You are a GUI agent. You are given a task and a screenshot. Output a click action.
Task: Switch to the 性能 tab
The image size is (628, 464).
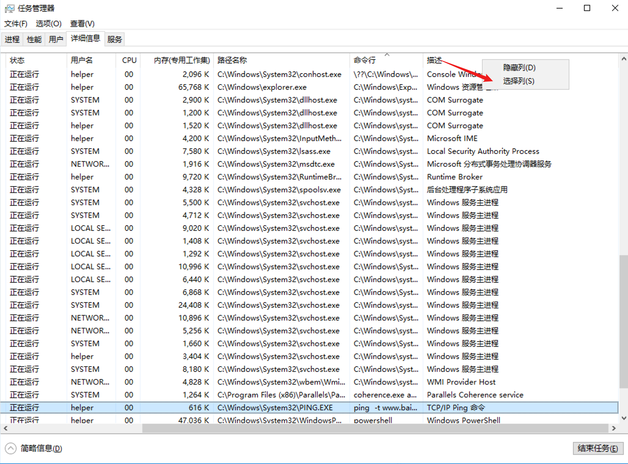click(x=34, y=39)
